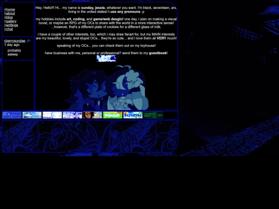Screen dimensions: 279x209
Task: Click the two characters artwork image
Action: 107,87
